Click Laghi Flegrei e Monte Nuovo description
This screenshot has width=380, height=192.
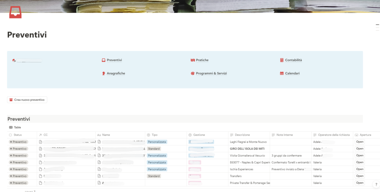tap(248, 142)
